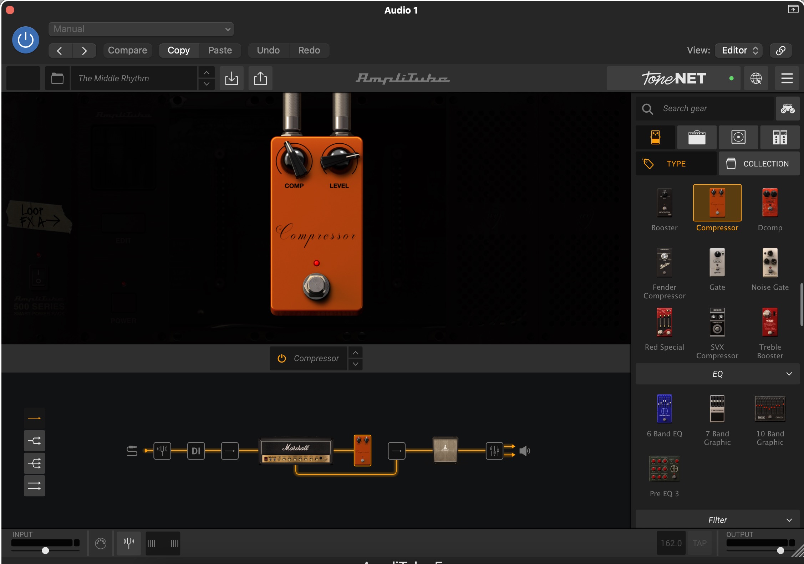Click the Redo button
This screenshot has width=804, height=564.
click(x=309, y=50)
